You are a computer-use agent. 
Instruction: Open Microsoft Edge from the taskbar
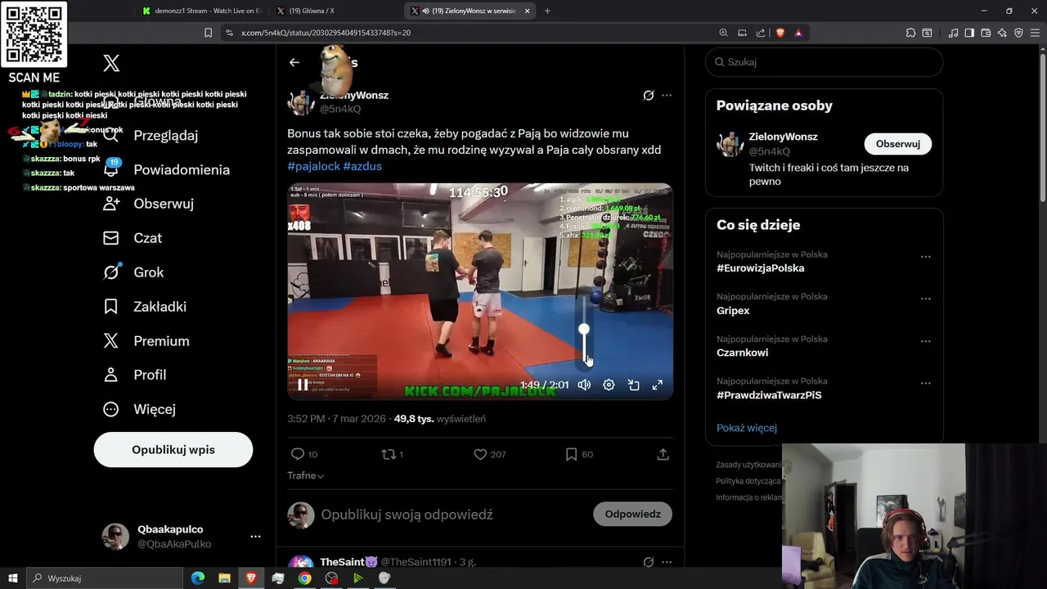[198, 578]
